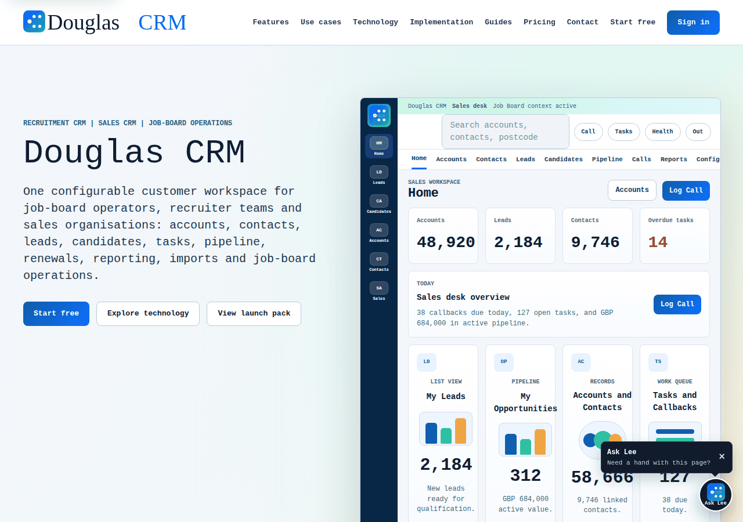This screenshot has width=743, height=522.
Task: Click Start free in the top navigation
Action: click(633, 22)
